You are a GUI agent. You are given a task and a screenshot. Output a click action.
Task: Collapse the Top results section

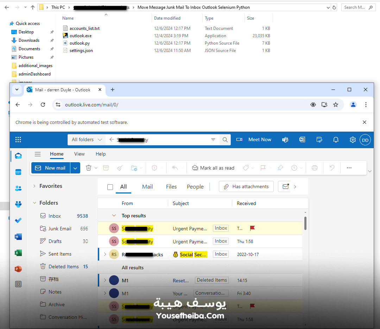point(114,215)
